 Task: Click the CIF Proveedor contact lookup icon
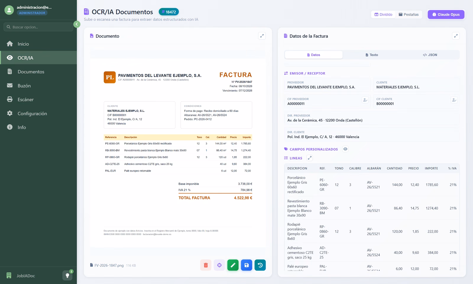coord(365,100)
